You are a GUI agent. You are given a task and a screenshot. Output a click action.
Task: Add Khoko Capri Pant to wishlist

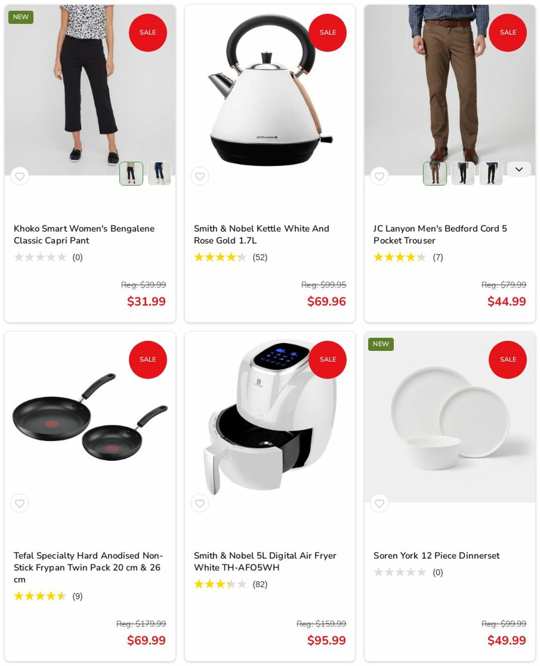20,176
